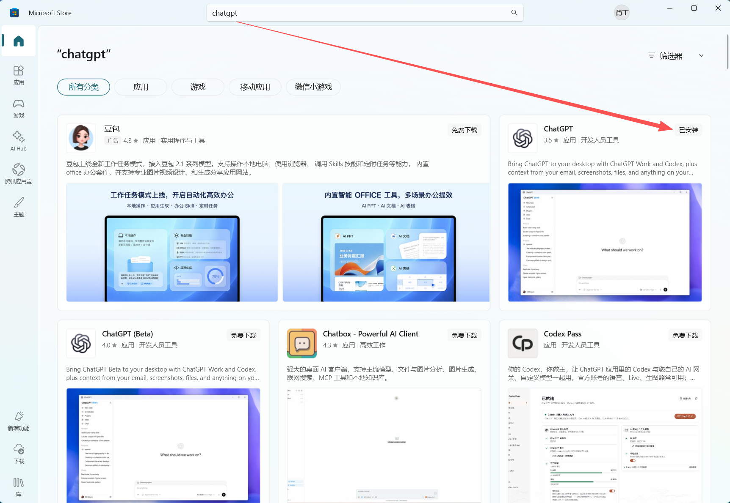Viewport: 730px width, 503px height.
Task: Open 下载 downloads in sidebar
Action: (19, 454)
